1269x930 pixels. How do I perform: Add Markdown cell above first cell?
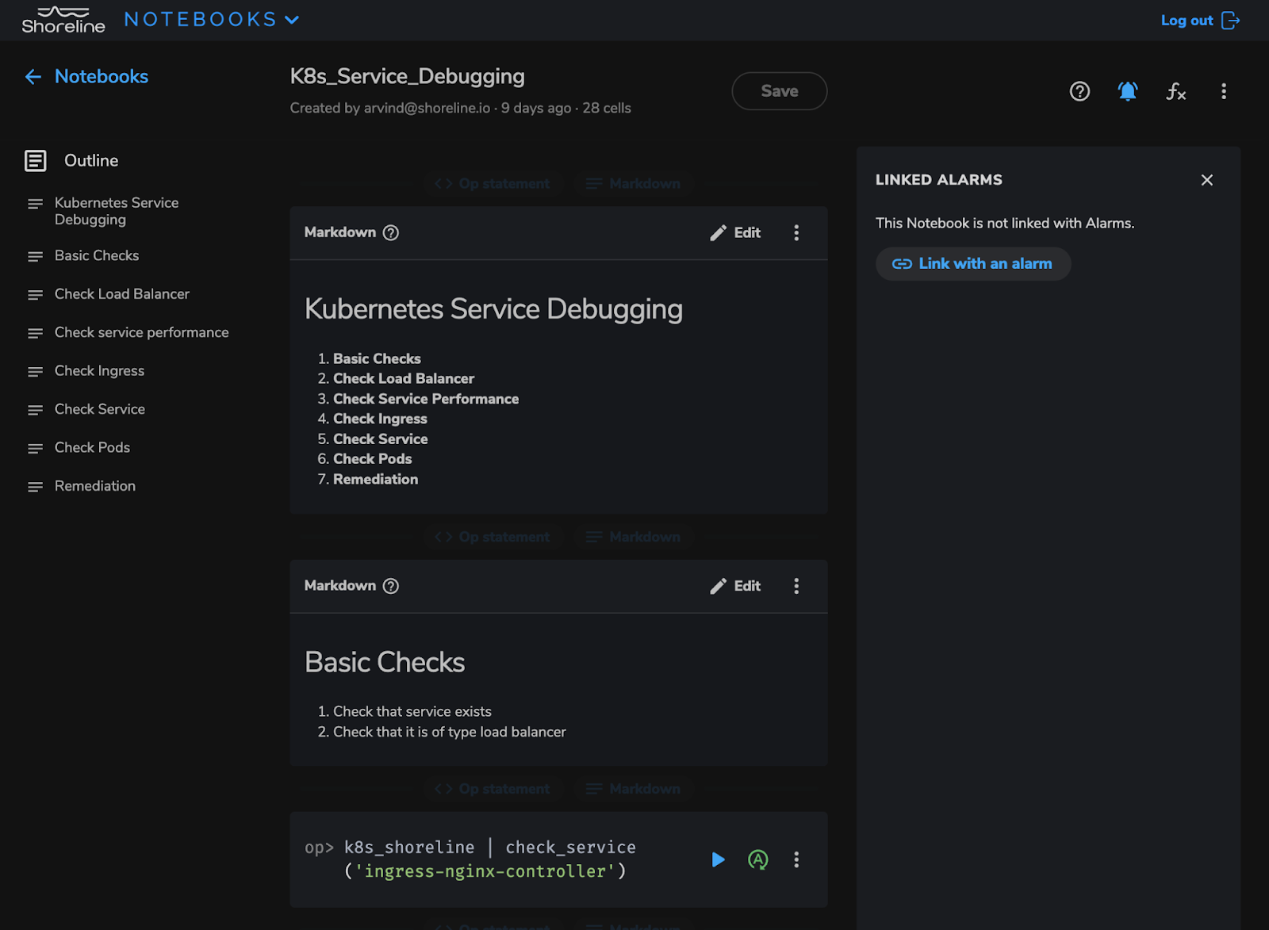point(633,184)
